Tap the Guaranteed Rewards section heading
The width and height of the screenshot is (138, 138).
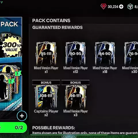click(x=57, y=27)
